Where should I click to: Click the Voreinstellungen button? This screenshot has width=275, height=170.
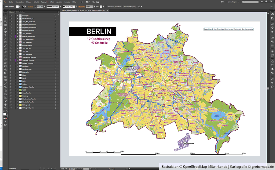point(130,7)
